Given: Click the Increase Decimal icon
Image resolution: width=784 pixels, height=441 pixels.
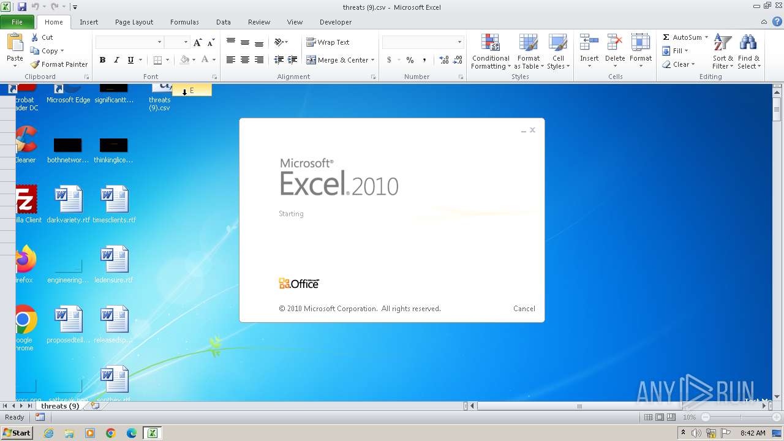Looking at the screenshot, I should (x=443, y=60).
